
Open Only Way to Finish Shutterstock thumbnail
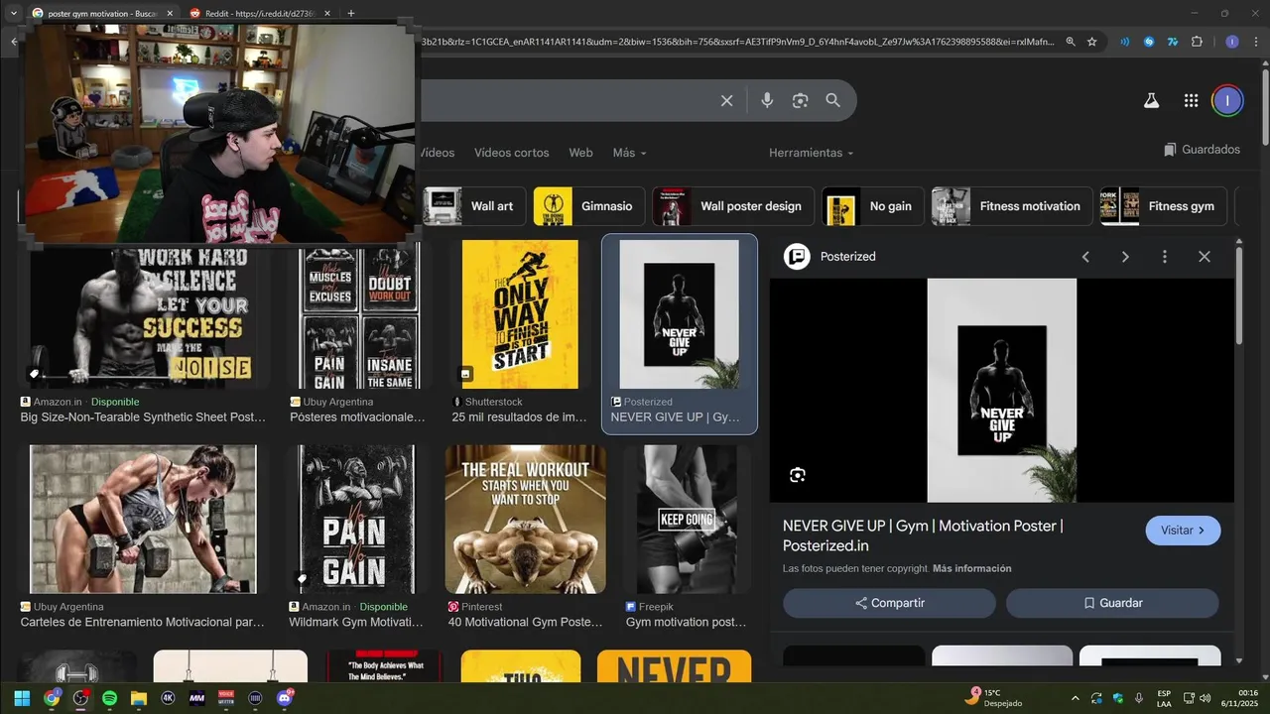pos(520,314)
